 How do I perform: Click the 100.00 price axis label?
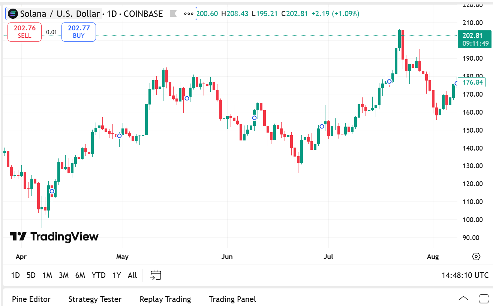[x=473, y=220]
